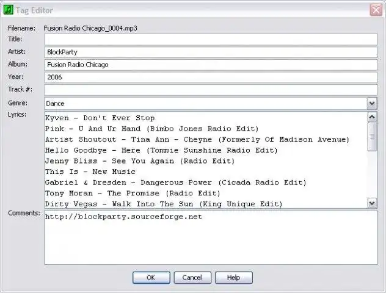
Task: Click the Artist Shoutout - Tina Ann line
Action: (197, 140)
